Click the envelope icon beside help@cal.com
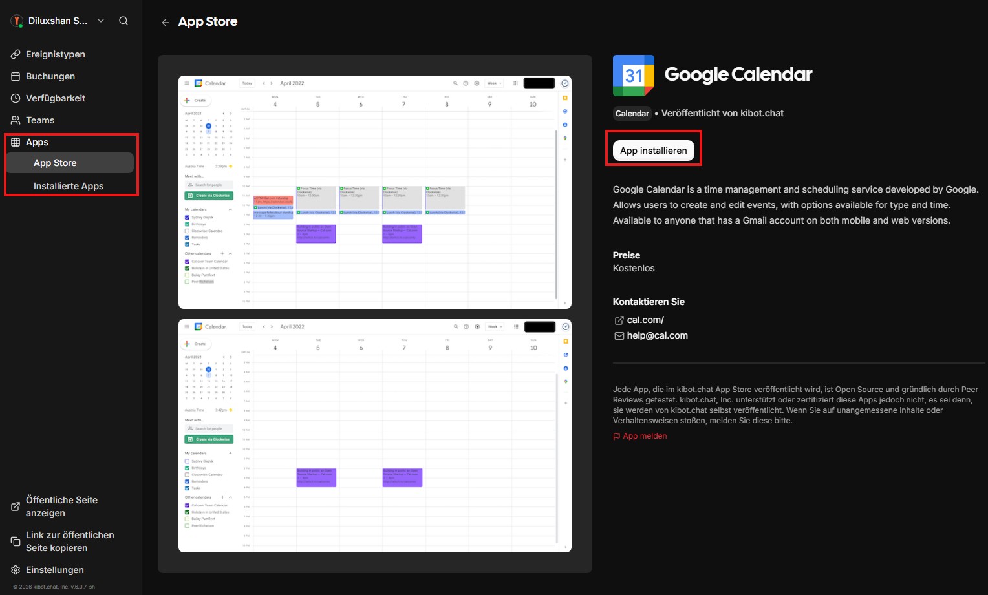 pos(619,336)
